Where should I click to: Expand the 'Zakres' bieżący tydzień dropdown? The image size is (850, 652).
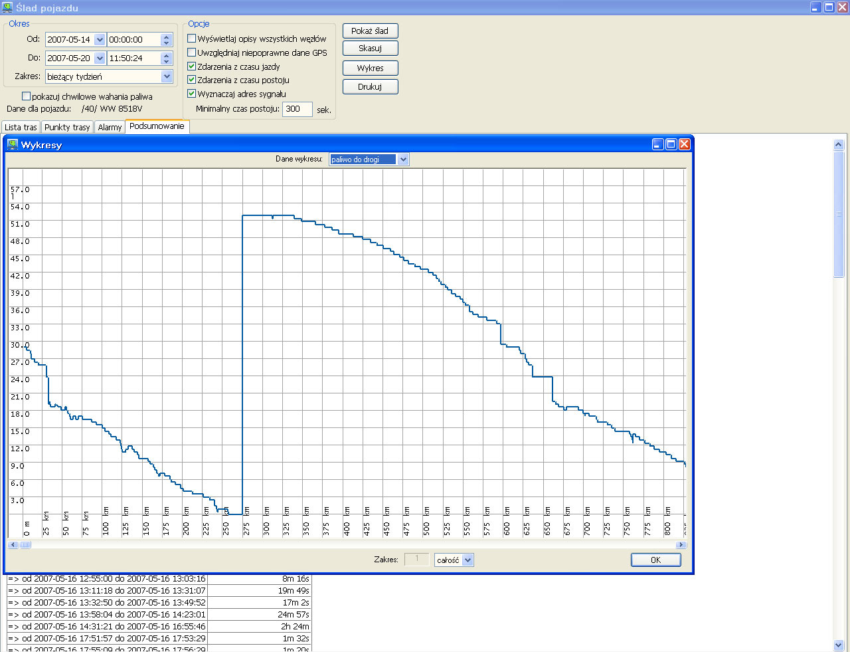tap(167, 76)
